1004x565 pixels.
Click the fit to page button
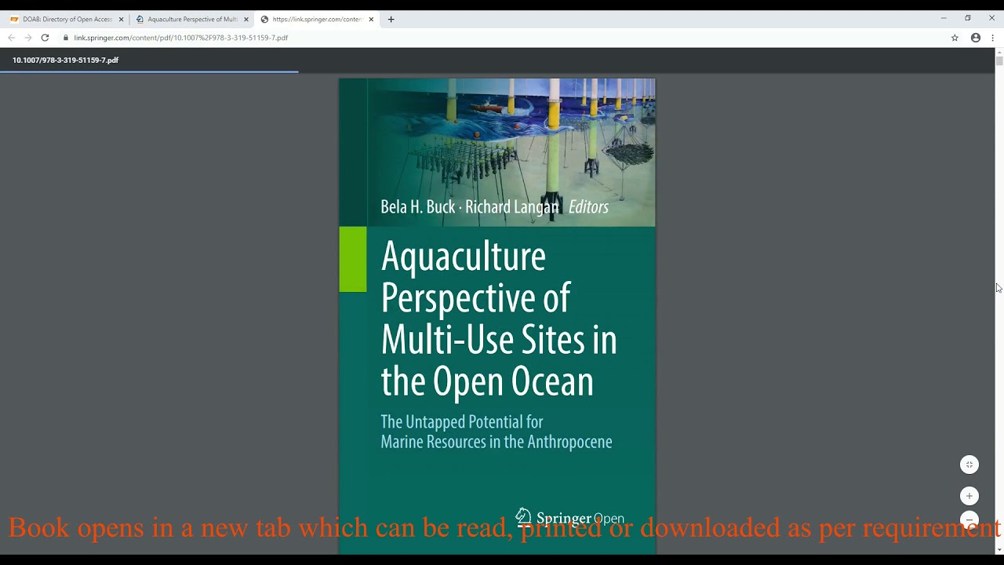(x=969, y=465)
